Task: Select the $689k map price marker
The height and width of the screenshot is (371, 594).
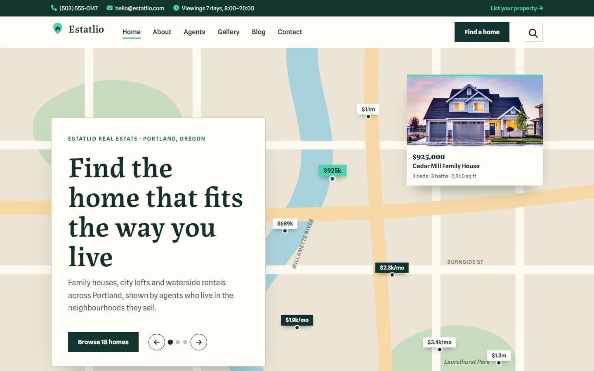Action: pos(285,223)
